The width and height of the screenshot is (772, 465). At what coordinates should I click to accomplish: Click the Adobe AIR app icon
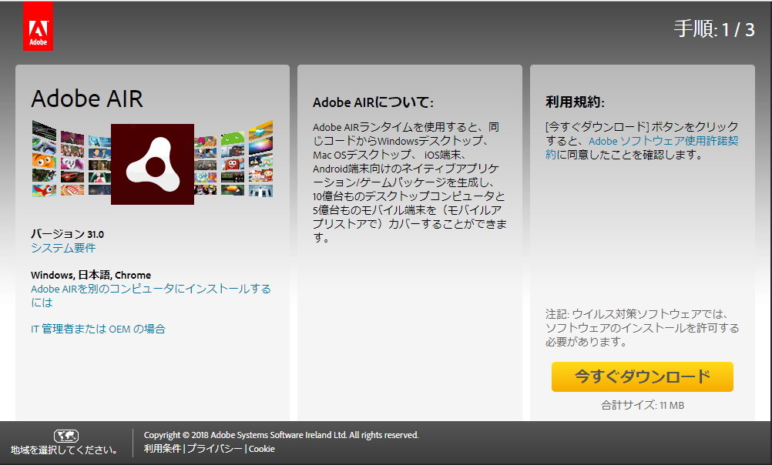point(152,164)
